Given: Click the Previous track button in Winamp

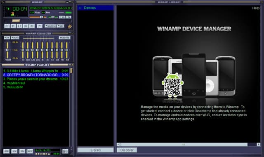Looking at the screenshot, I should [x=7, y=26].
